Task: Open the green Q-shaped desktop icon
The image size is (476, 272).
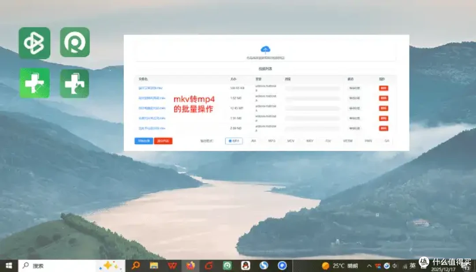Action: pos(75,42)
